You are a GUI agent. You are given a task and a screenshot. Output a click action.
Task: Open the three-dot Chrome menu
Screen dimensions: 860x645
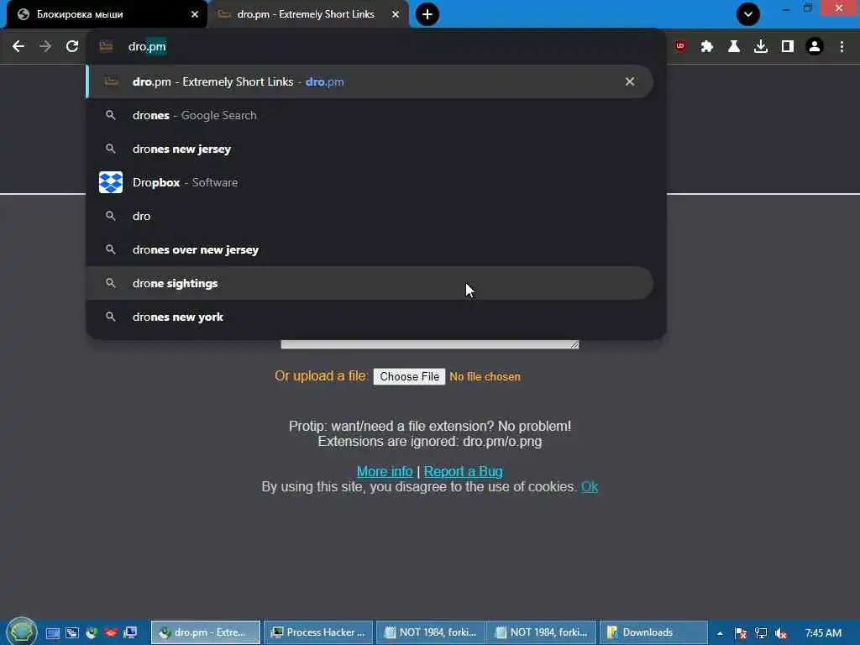point(842,47)
